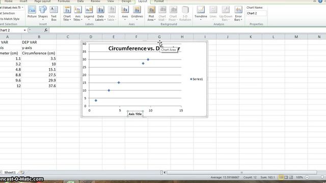Click the Chart Floor icon

click(173, 13)
